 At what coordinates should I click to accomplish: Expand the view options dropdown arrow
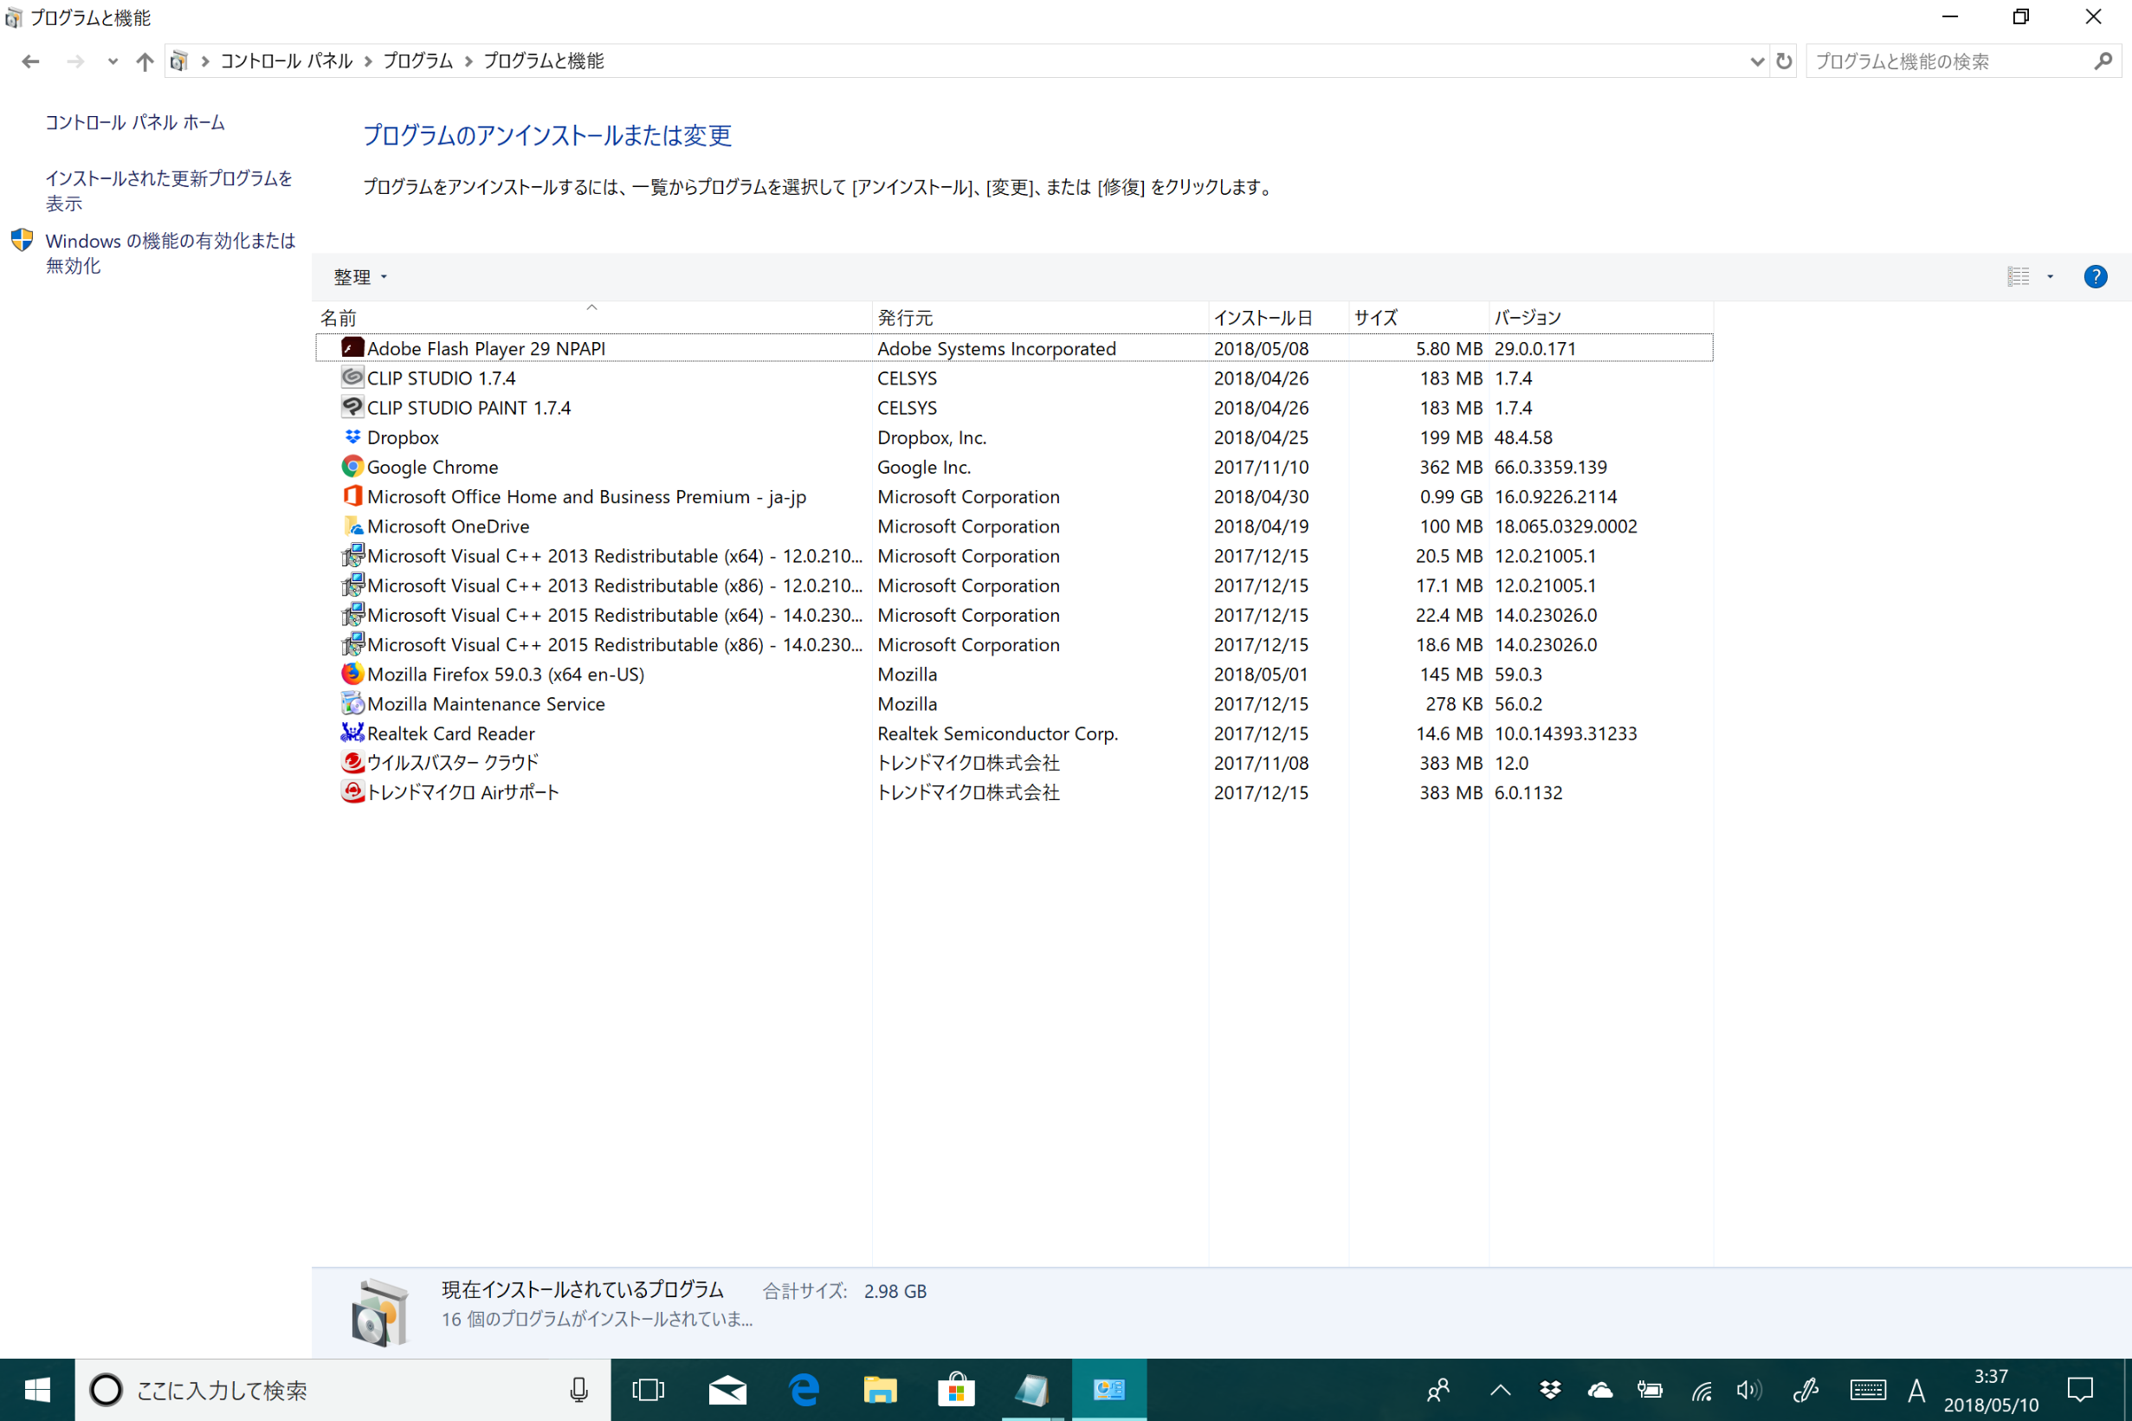click(2050, 276)
